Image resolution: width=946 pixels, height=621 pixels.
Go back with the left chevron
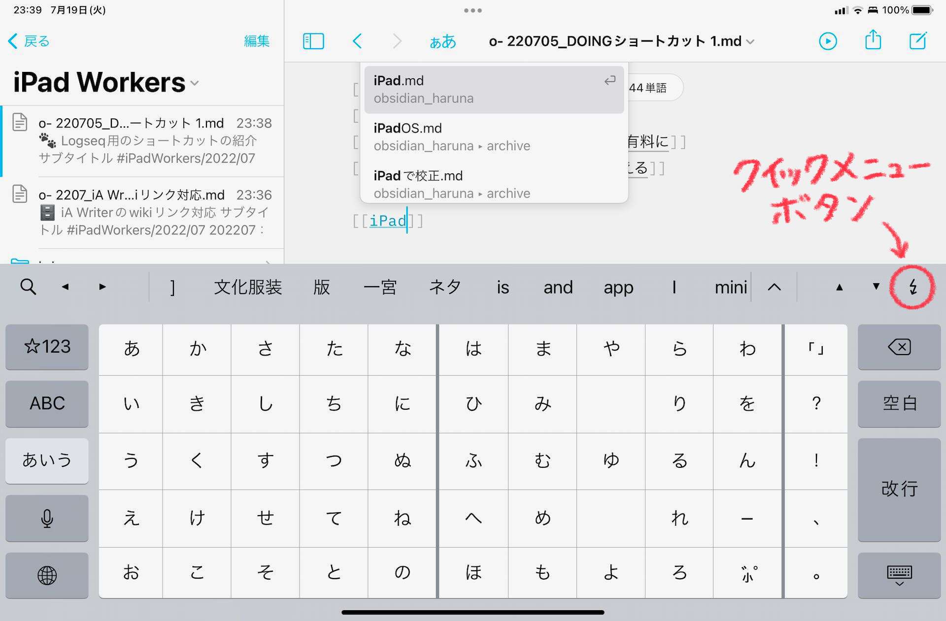coord(358,41)
